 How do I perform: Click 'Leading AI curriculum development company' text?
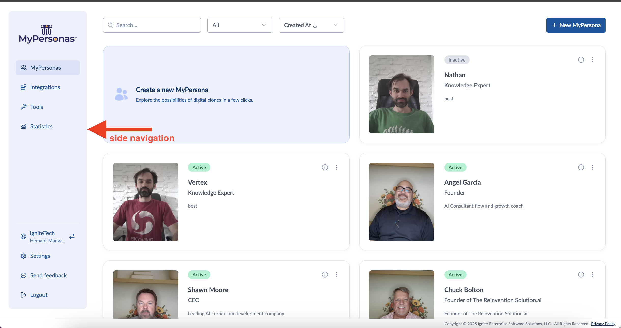tap(236, 314)
